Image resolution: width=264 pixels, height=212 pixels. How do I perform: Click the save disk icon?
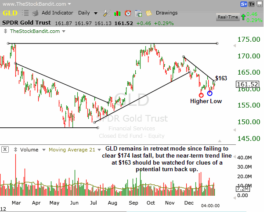[260, 4]
